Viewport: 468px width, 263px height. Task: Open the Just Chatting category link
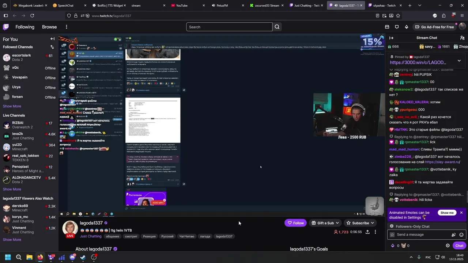pos(91,236)
